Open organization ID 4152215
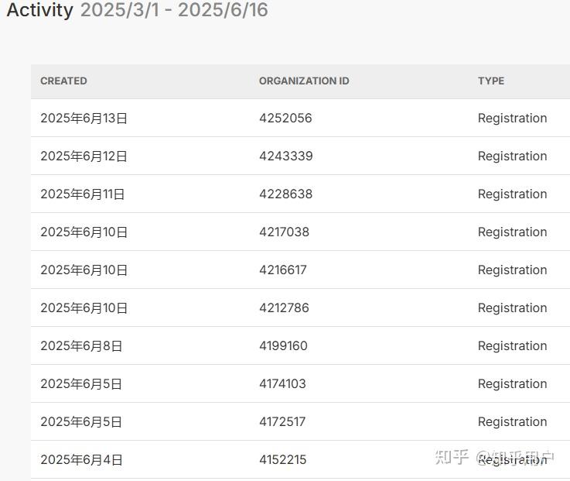Screen dimensions: 570x481 point(282,459)
